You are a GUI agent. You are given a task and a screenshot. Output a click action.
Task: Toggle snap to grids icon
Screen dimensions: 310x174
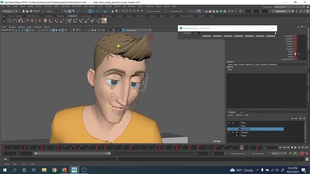point(123,11)
